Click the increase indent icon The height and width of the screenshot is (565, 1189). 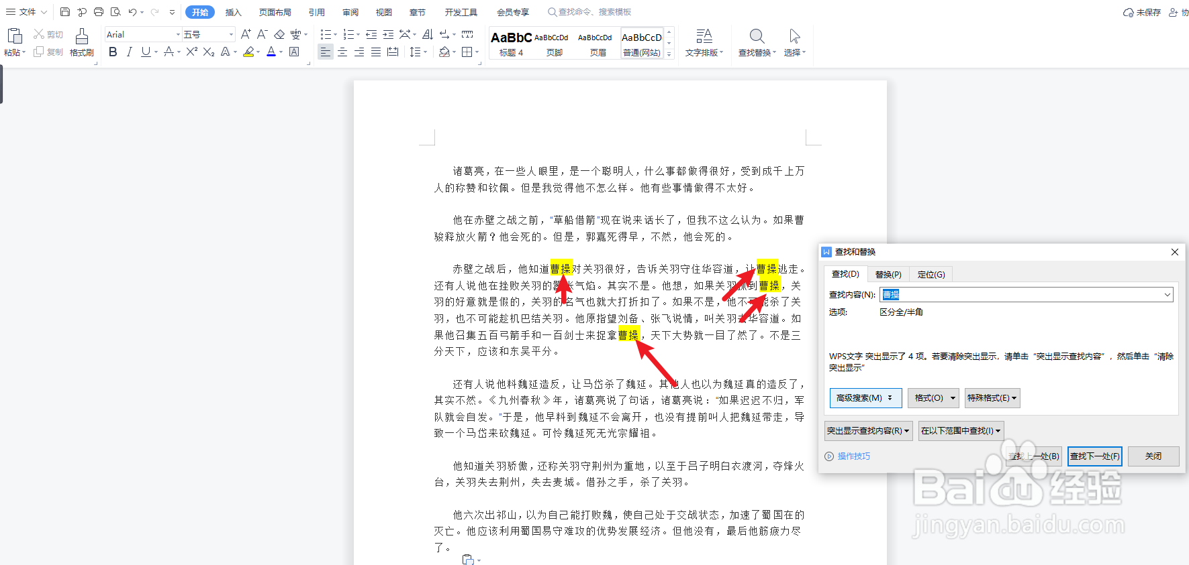388,34
